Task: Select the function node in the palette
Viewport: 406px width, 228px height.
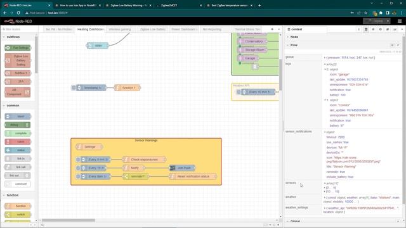Action: tap(18, 206)
